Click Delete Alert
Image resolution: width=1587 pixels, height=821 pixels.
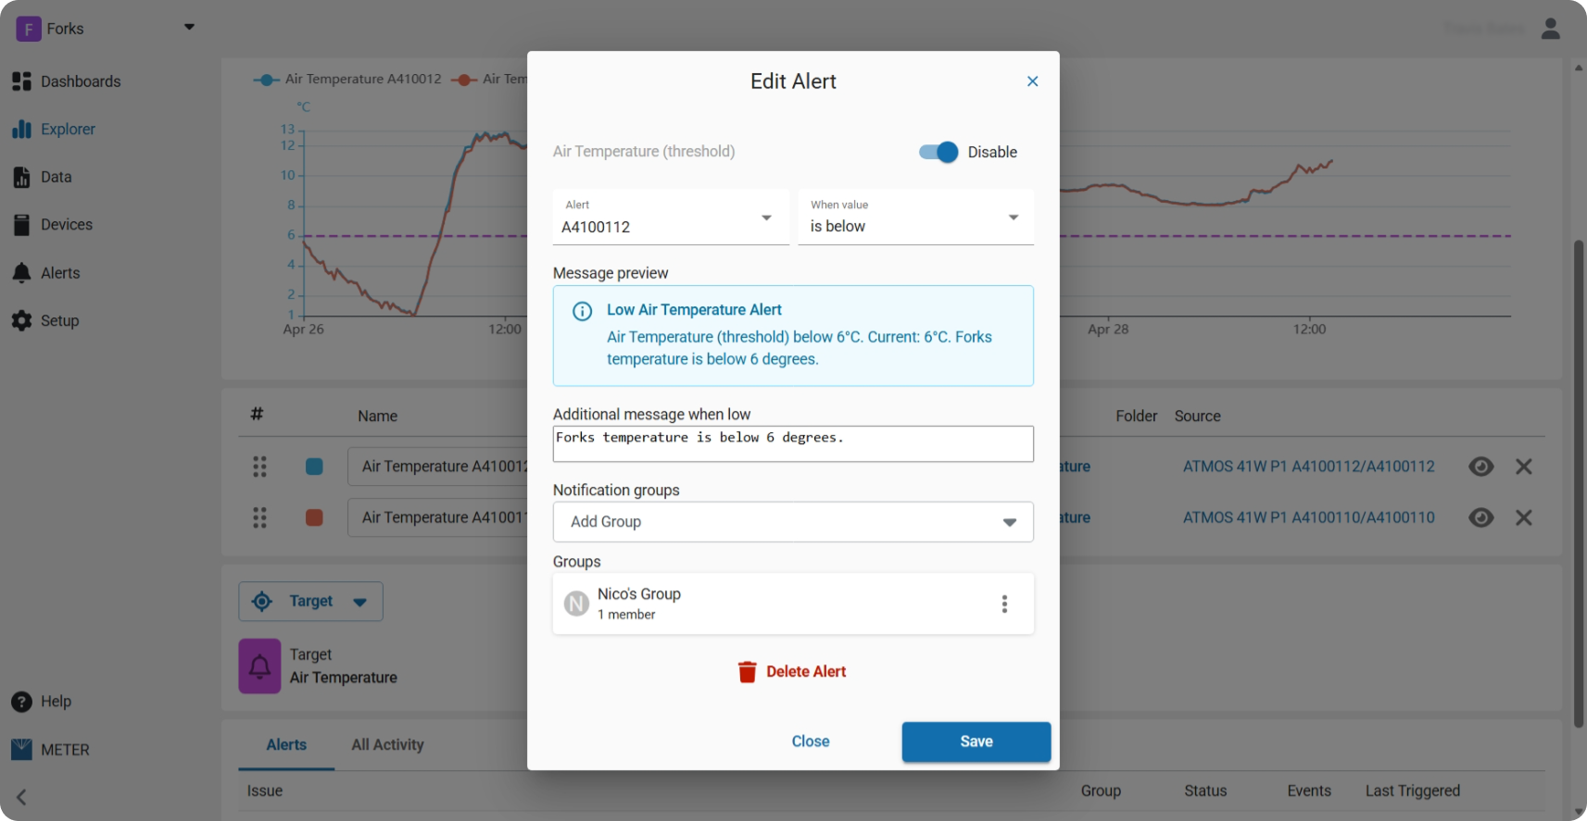pos(793,672)
